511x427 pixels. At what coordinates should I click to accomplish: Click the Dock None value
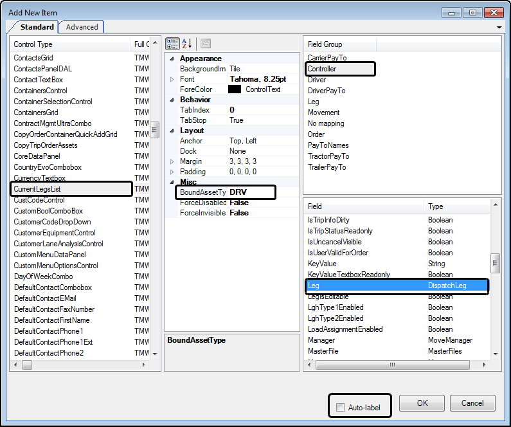pyautogui.click(x=264, y=151)
